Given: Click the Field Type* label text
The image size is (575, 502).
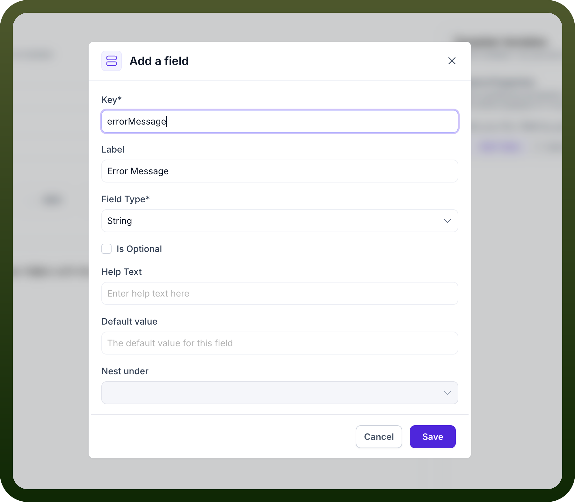Looking at the screenshot, I should point(126,199).
